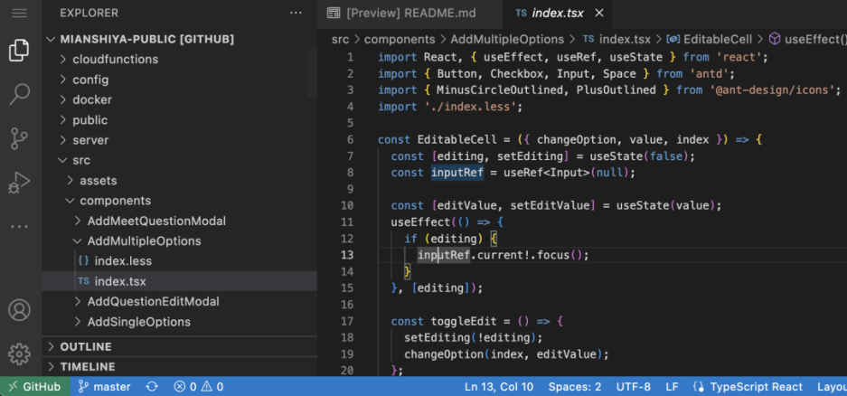Open the Accounts icon in activity bar
The image size is (847, 396).
click(x=20, y=310)
